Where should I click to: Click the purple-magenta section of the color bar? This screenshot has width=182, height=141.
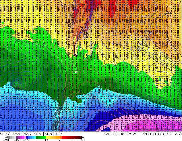(x=21, y=137)
